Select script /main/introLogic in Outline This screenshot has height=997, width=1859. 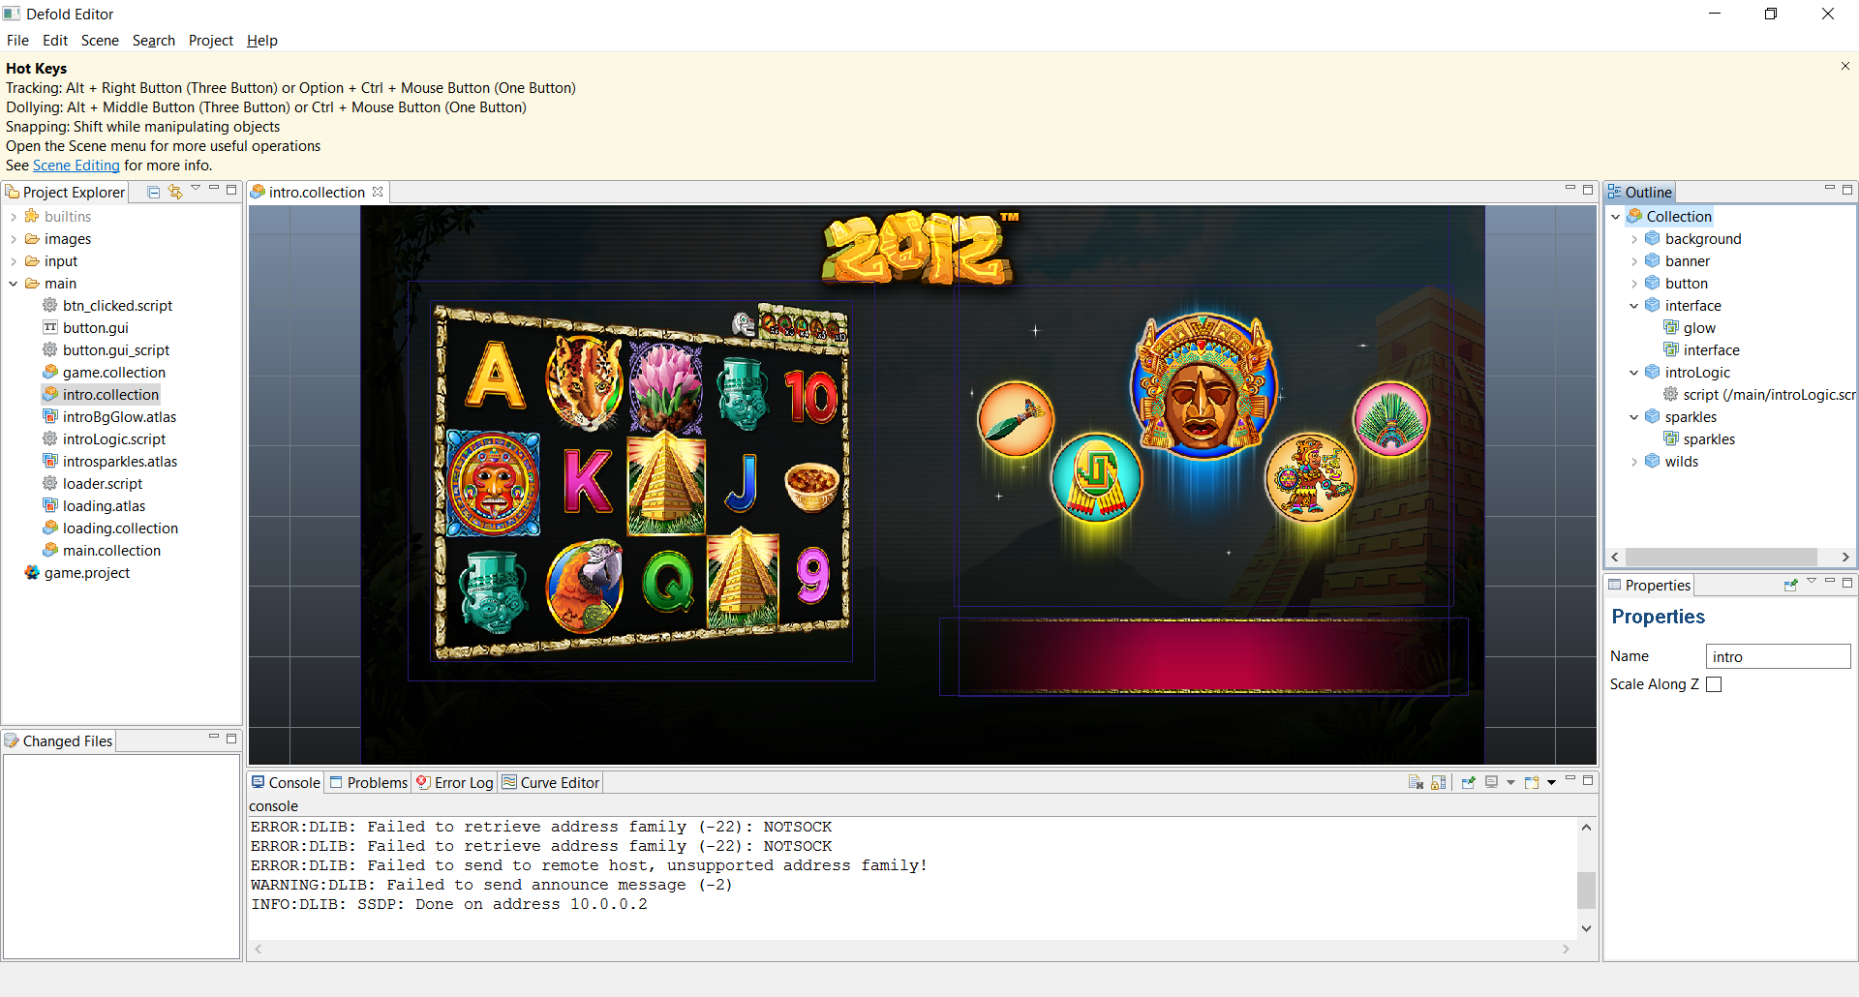[1760, 395]
